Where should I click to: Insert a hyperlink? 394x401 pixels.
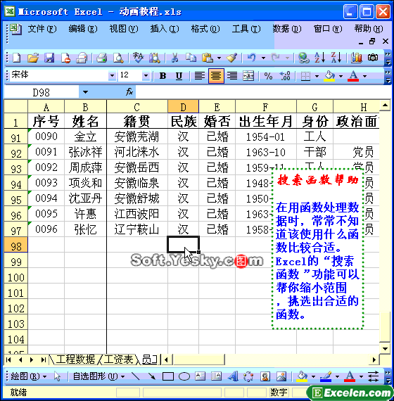click(x=304, y=58)
